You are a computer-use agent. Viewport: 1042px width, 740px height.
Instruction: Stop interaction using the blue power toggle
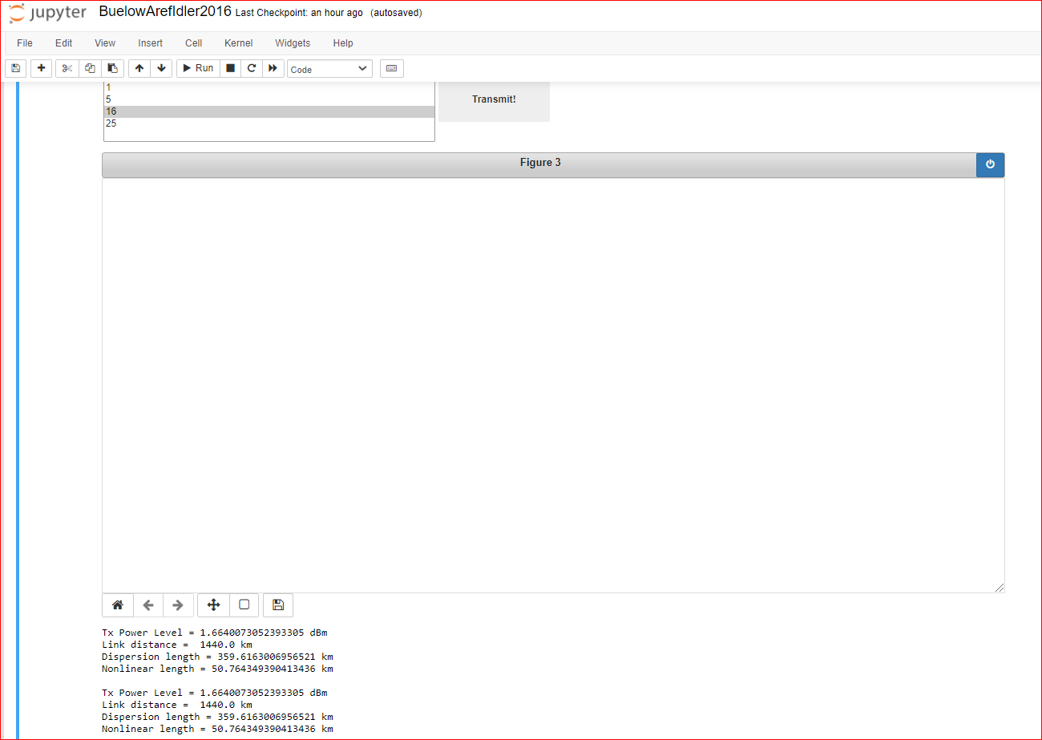[x=990, y=164]
